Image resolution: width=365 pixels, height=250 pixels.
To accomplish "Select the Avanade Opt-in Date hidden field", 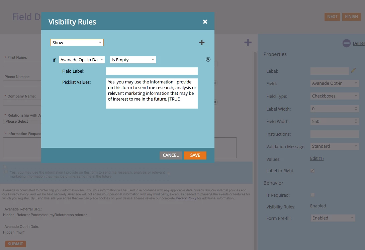I will click(x=21, y=230).
